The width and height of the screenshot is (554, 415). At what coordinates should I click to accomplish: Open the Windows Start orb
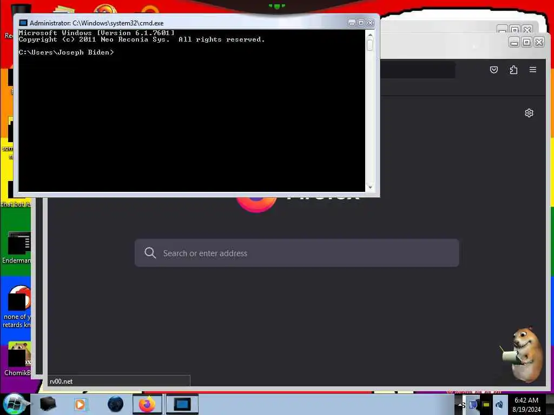click(x=15, y=404)
